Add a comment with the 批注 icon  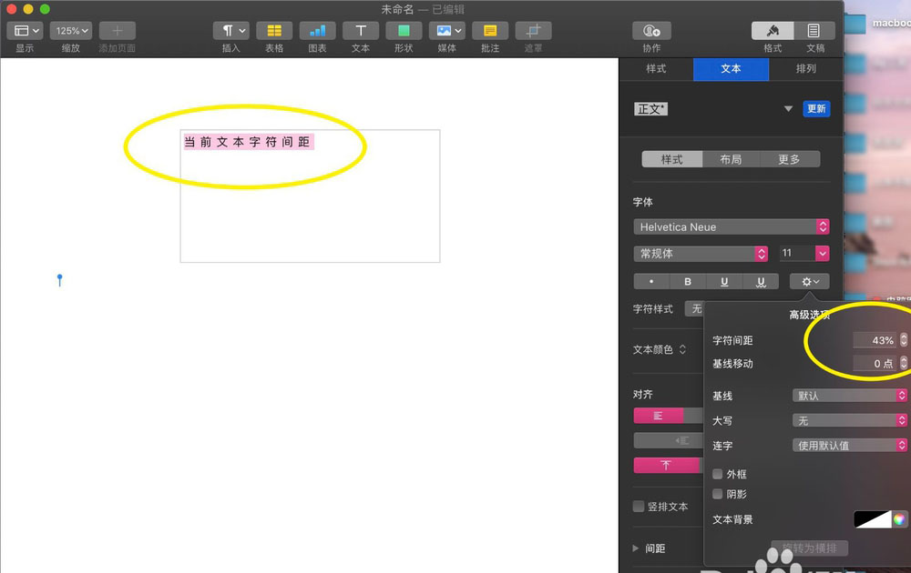pos(489,32)
